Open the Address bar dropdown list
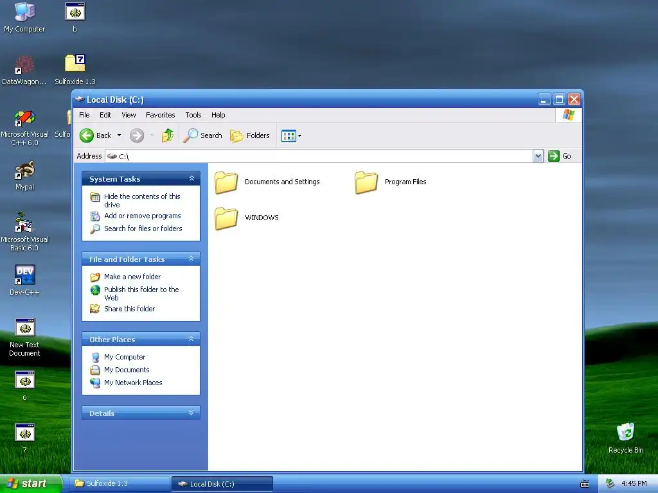 [538, 156]
